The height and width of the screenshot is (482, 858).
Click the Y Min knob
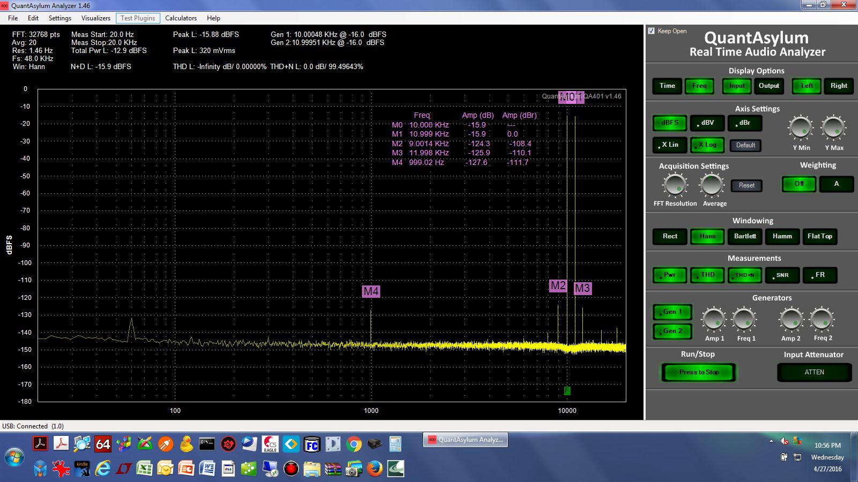(801, 128)
